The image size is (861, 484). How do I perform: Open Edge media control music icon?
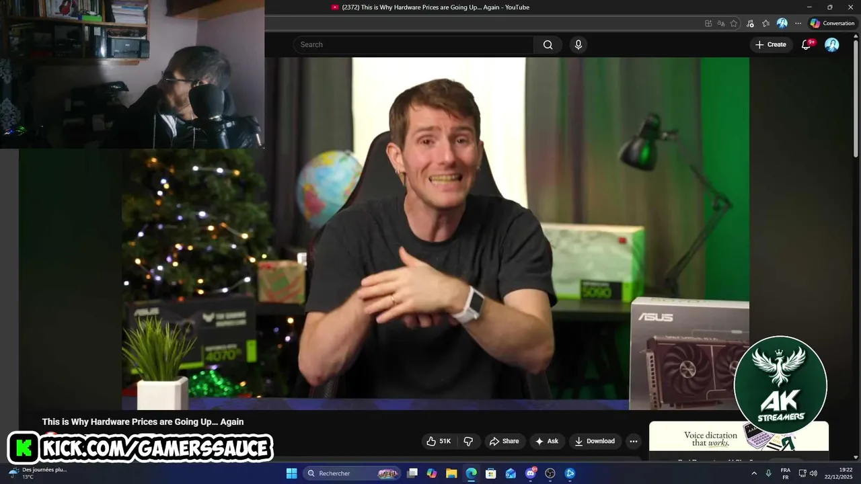(751, 23)
